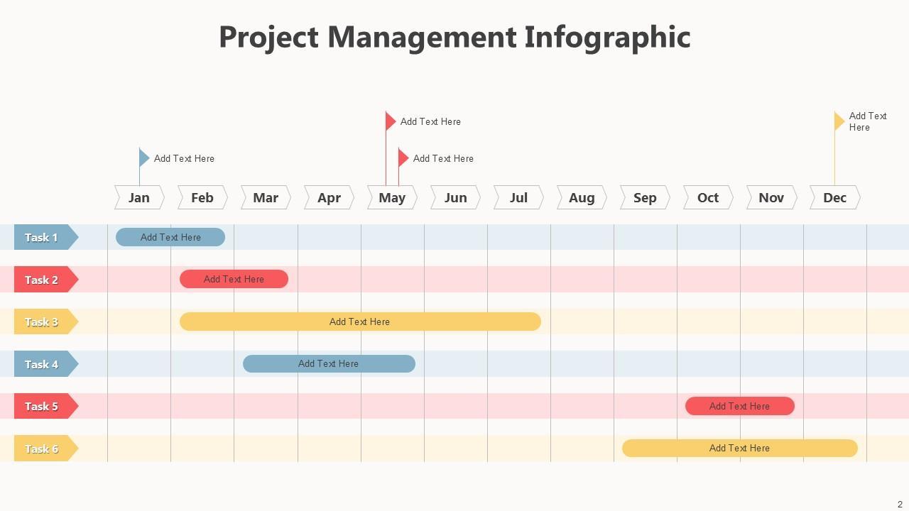Click the Project Management Infographic title

pyautogui.click(x=454, y=37)
